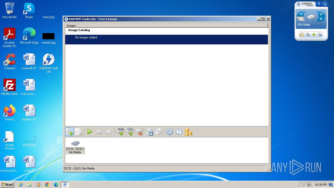
Task: Click gadget play/mount button
Action: [301, 14]
